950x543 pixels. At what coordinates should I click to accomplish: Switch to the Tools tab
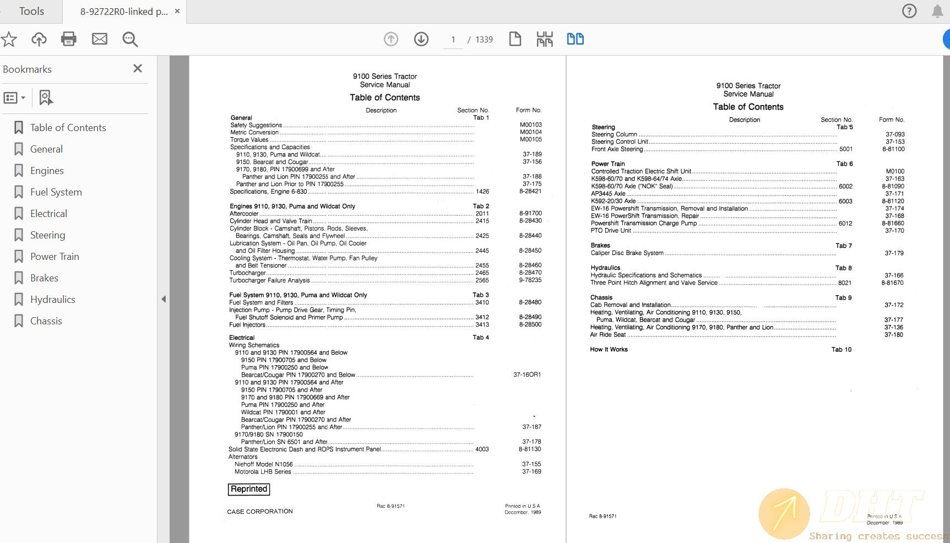(x=31, y=11)
